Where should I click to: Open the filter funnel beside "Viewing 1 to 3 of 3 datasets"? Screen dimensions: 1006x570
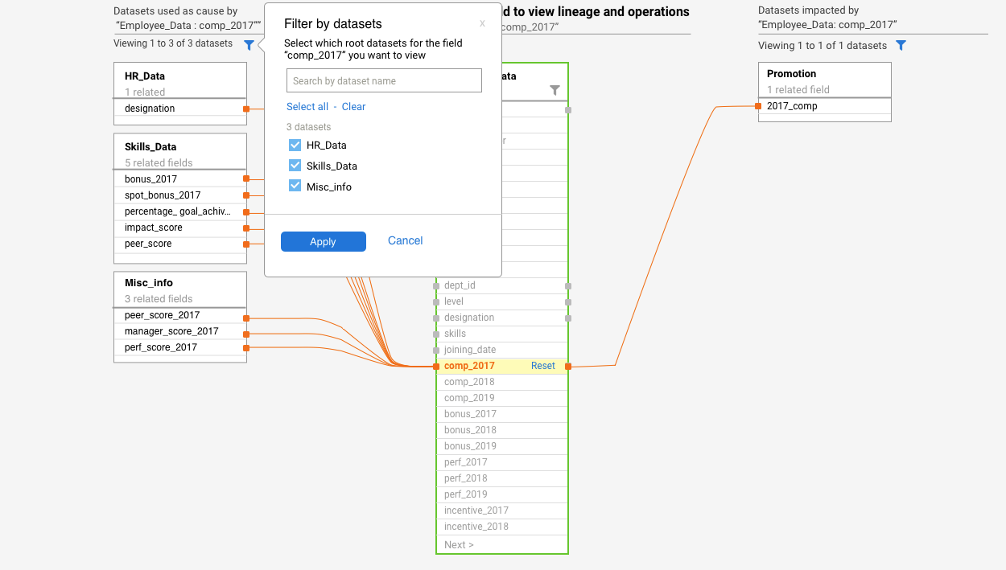click(249, 45)
